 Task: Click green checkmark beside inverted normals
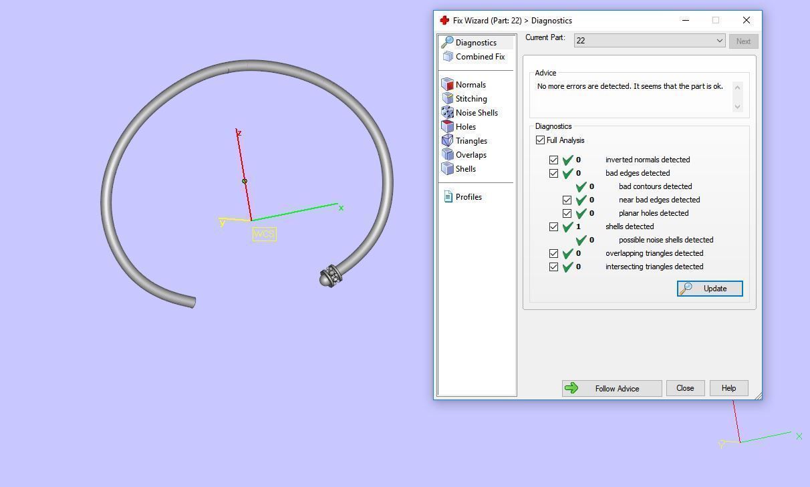click(568, 160)
